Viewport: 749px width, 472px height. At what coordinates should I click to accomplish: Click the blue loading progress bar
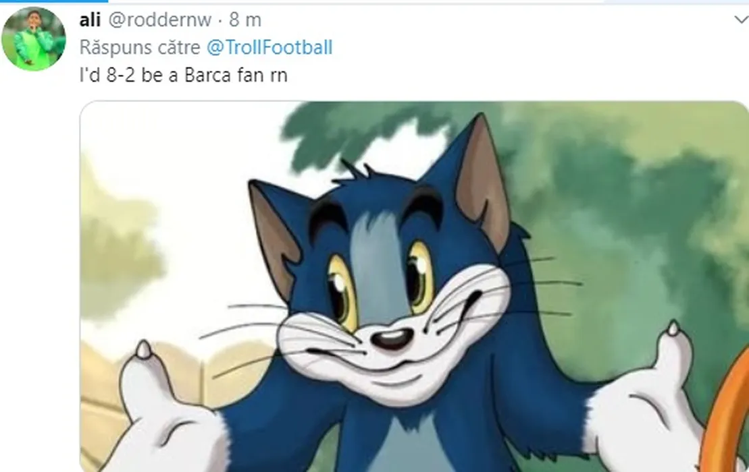pos(54,1)
